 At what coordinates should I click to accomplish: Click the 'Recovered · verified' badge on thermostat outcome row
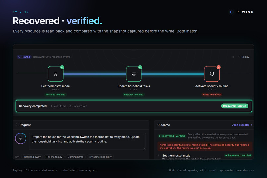(x=238, y=156)
